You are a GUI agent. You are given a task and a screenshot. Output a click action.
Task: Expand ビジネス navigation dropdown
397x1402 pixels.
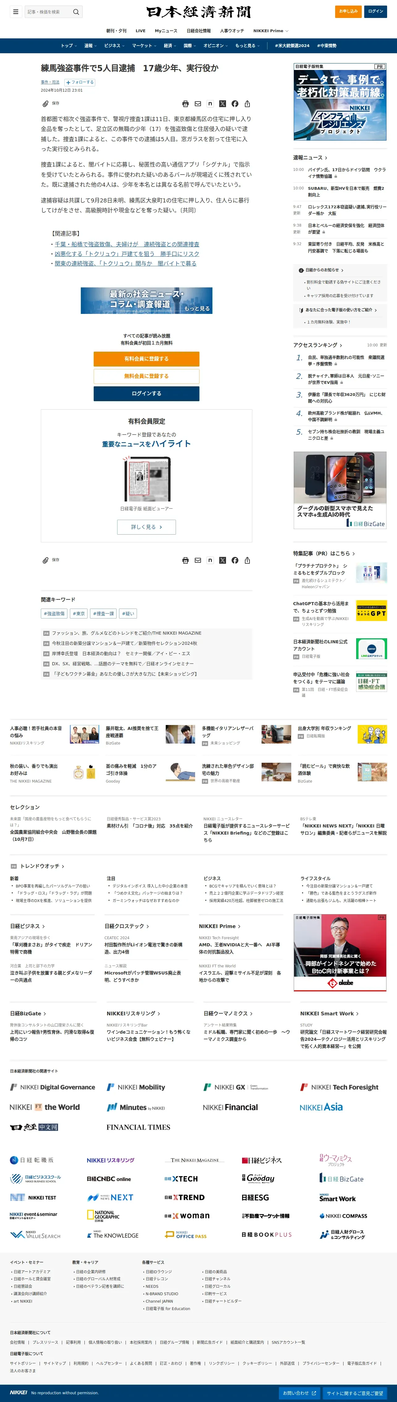114,46
